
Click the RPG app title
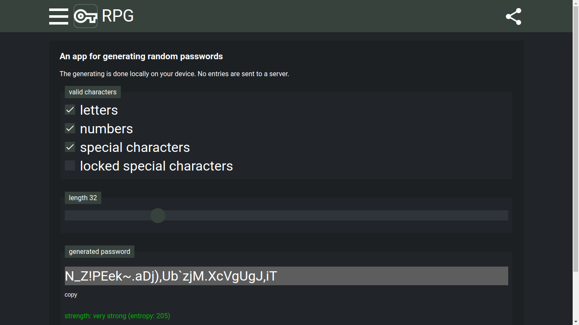118,16
